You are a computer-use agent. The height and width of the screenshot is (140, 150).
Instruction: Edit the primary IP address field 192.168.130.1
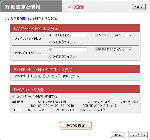pyautogui.click(x=71, y=35)
